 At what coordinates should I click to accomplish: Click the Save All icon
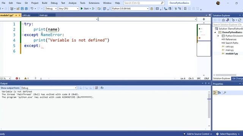coord(26,9)
